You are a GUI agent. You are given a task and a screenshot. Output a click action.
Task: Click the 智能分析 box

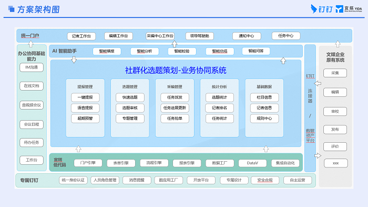pyautogui.click(x=145, y=51)
